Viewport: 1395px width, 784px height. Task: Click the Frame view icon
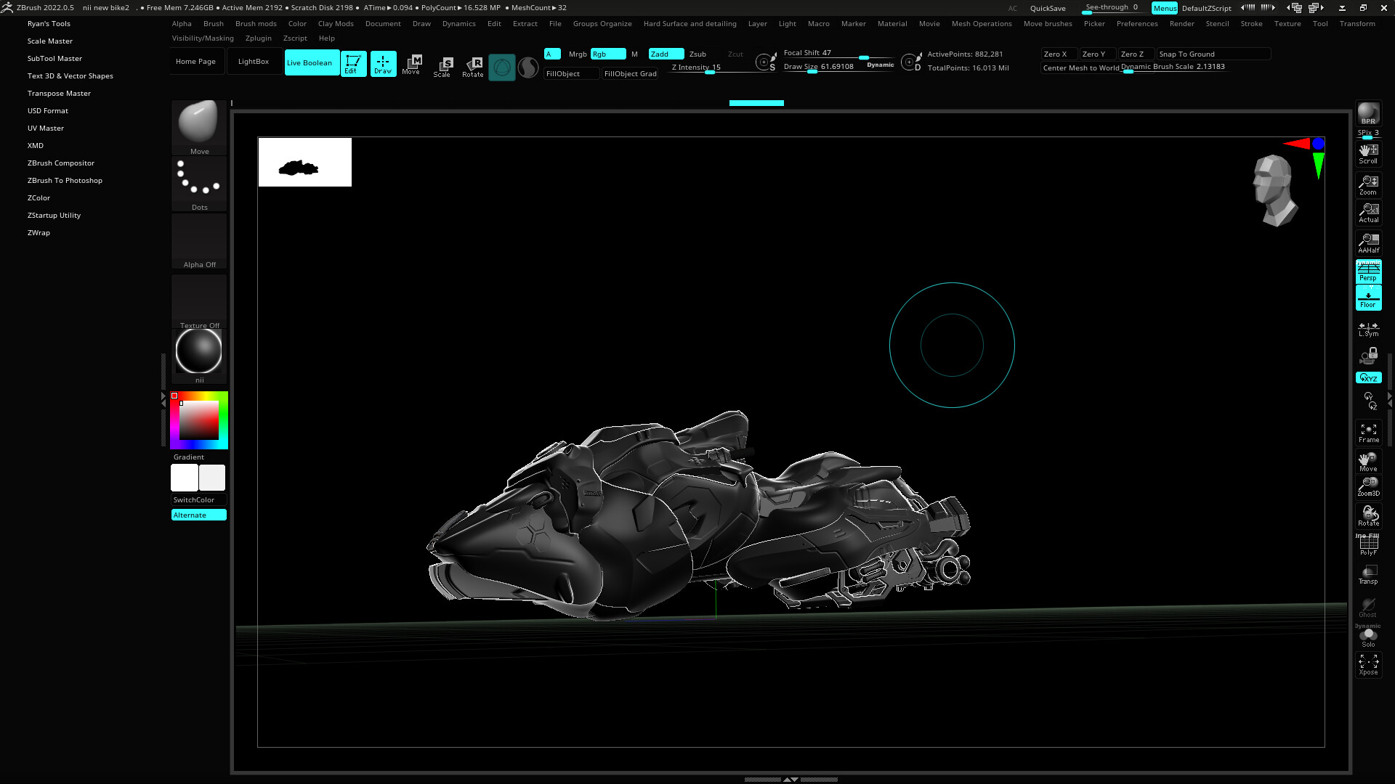click(x=1368, y=433)
